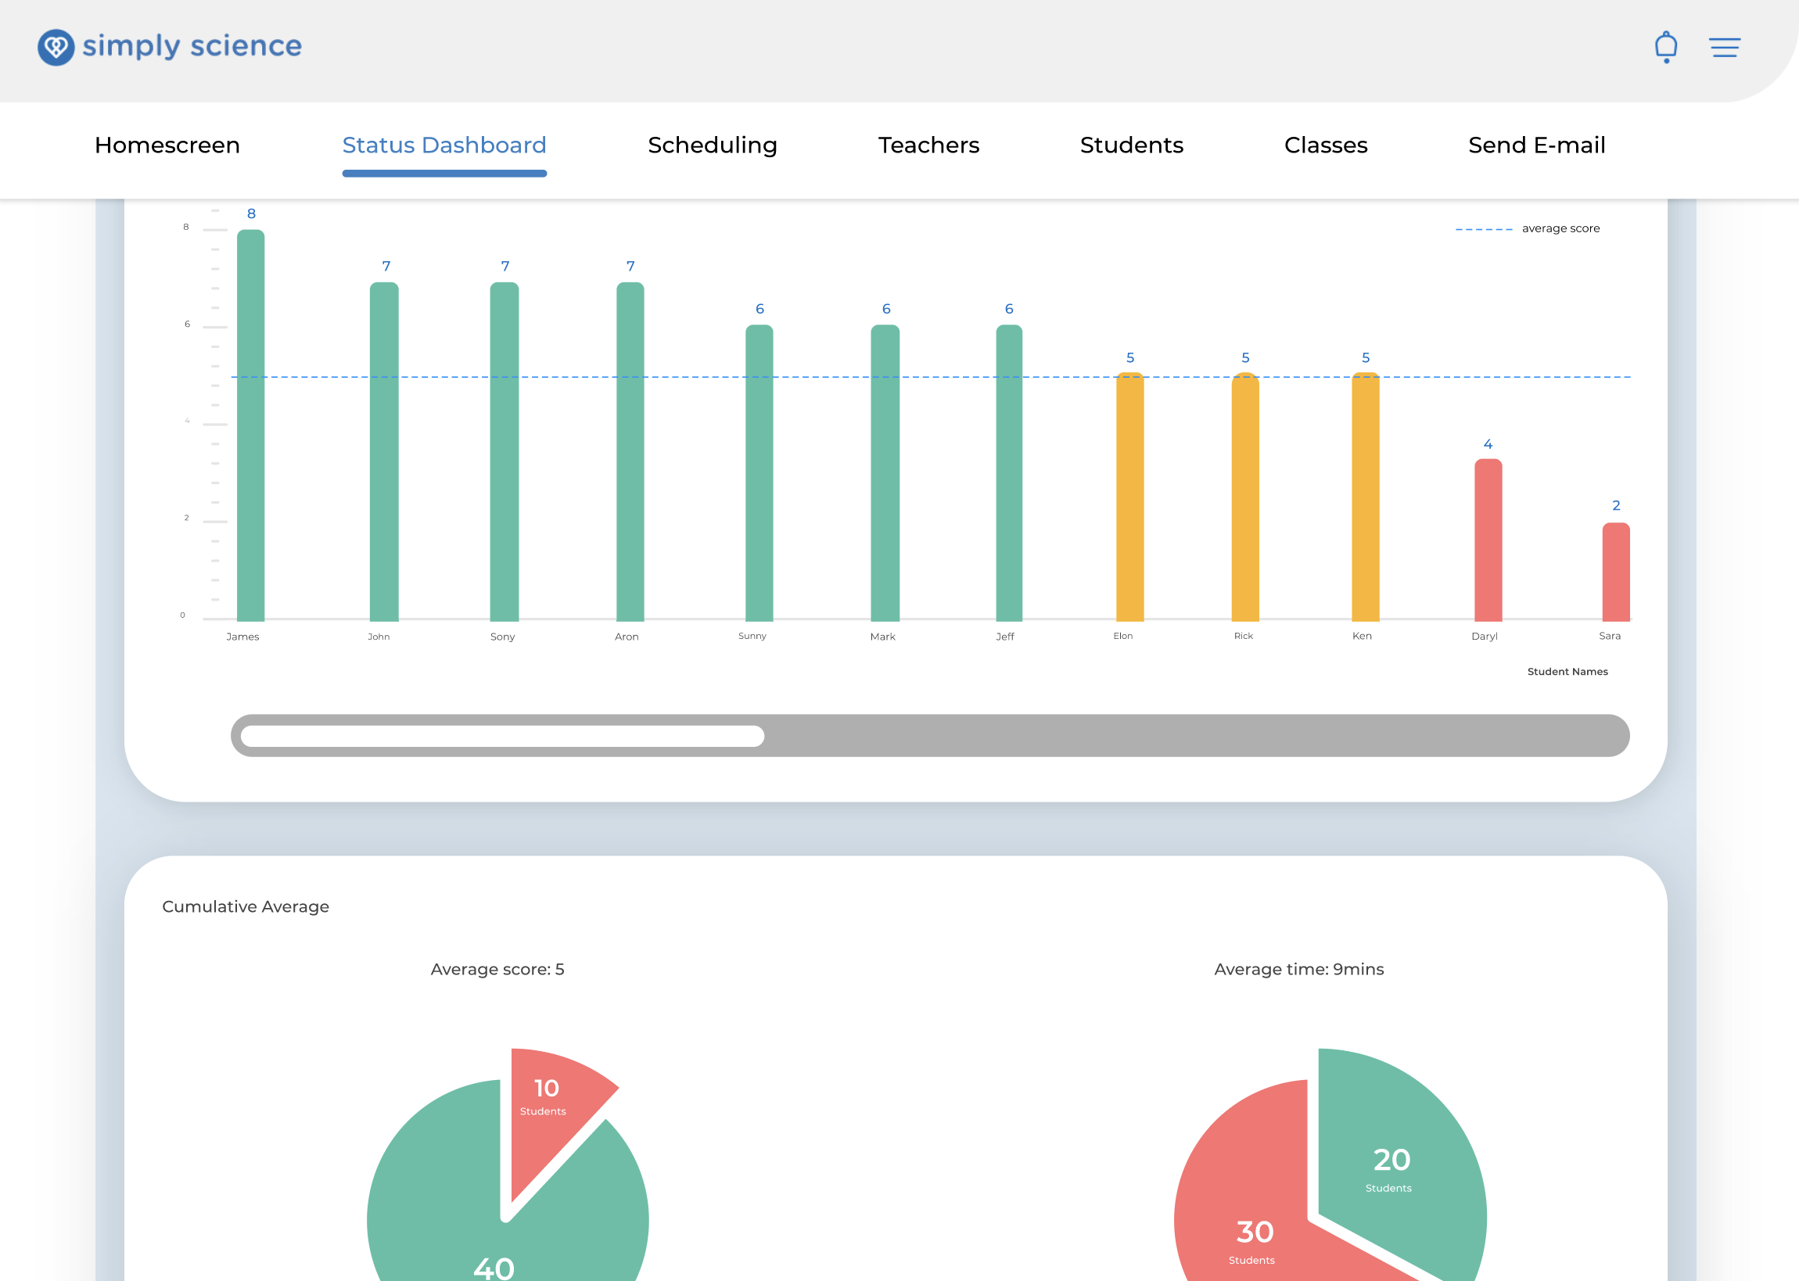Click the James name label
The image size is (1799, 1281).
coord(242,637)
